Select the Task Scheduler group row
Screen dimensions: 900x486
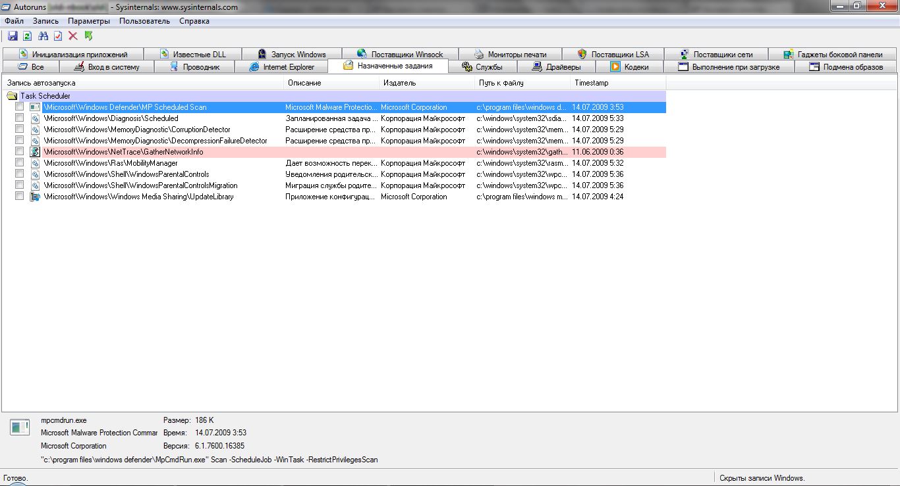coord(334,96)
